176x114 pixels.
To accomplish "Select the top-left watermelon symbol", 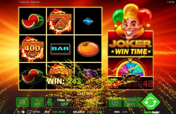I will (33, 21).
